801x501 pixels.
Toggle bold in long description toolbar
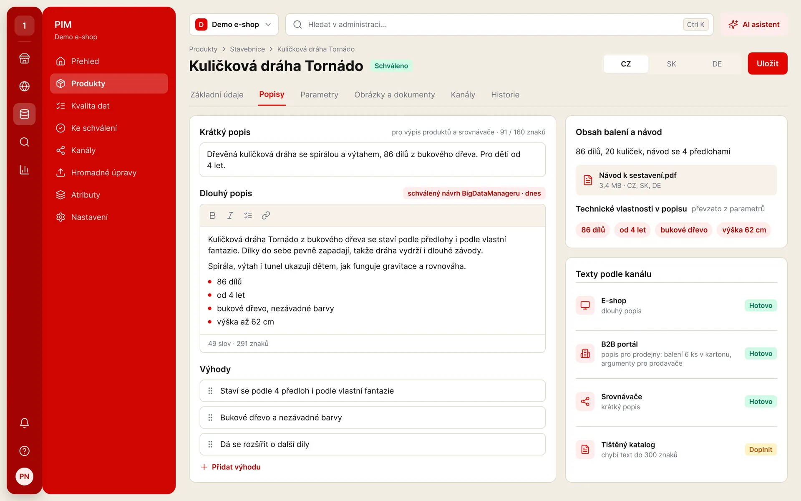click(212, 215)
